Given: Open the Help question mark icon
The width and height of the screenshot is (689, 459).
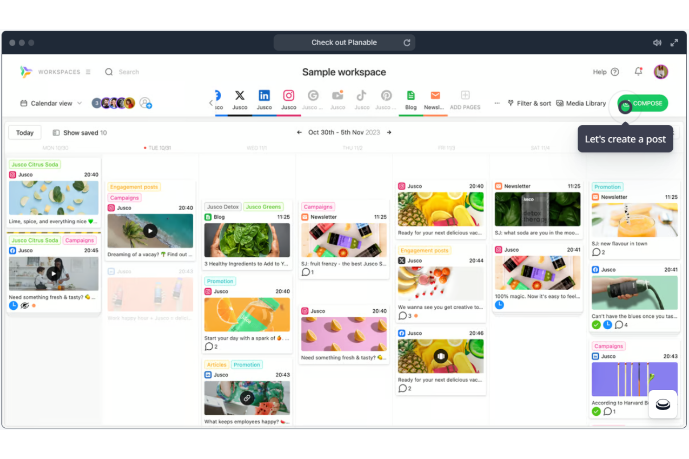Looking at the screenshot, I should pyautogui.click(x=615, y=72).
